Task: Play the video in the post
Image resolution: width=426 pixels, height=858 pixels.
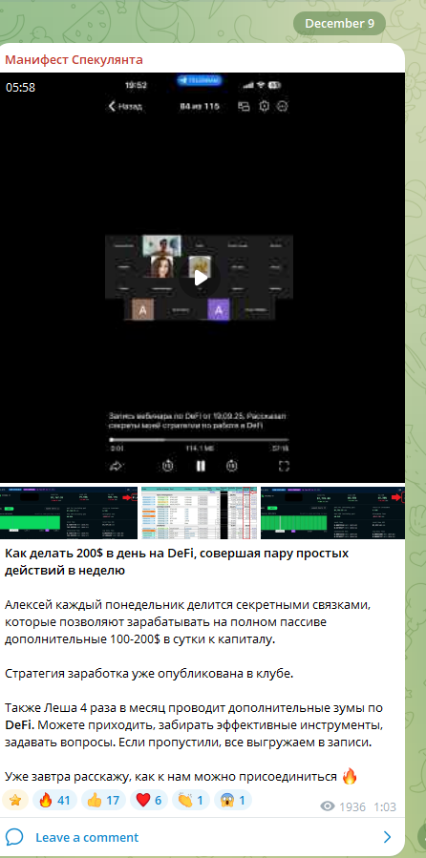Action: coord(201,278)
